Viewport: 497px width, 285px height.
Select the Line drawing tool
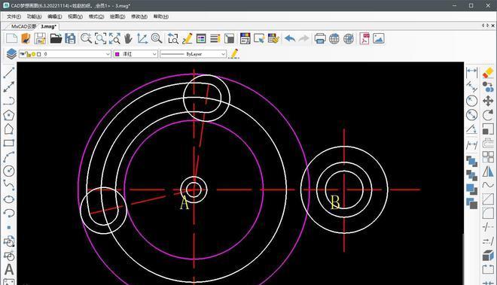(8, 73)
